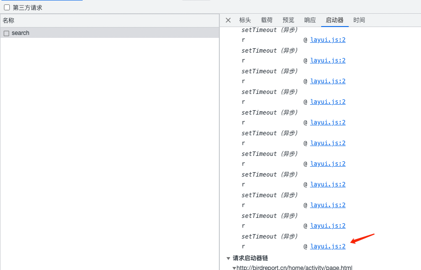The width and height of the screenshot is (421, 270).
Task: Click the 名称 column header
Action: [8, 21]
